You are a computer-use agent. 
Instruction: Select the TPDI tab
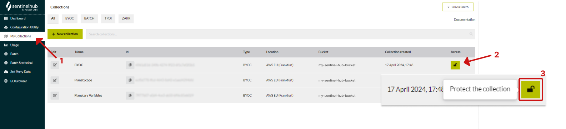click(x=108, y=18)
